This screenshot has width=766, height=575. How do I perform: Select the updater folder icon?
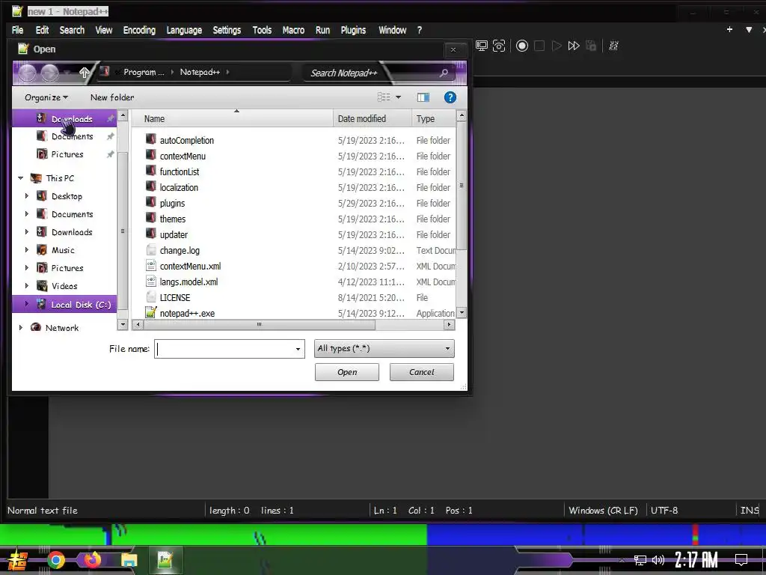tap(151, 234)
